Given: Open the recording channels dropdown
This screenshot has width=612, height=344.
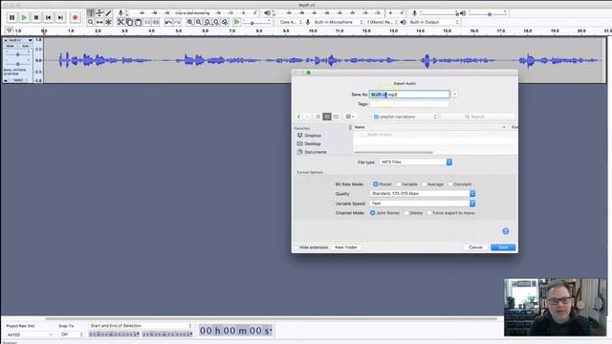Looking at the screenshot, I should click(382, 22).
